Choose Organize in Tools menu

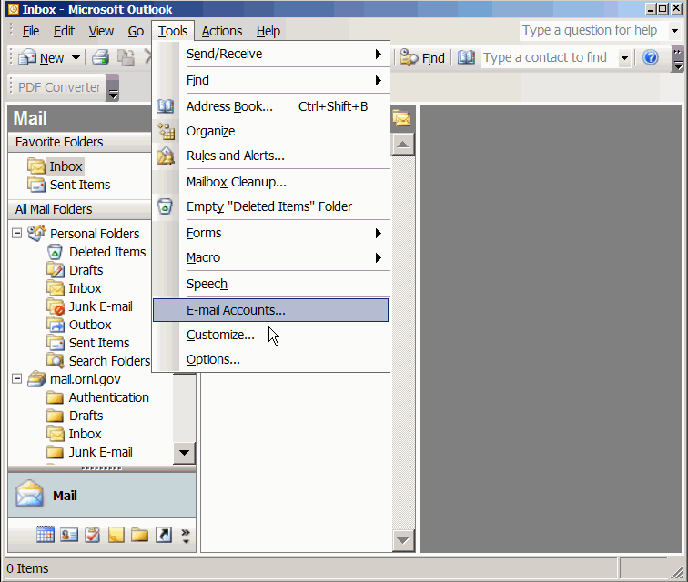270,131
